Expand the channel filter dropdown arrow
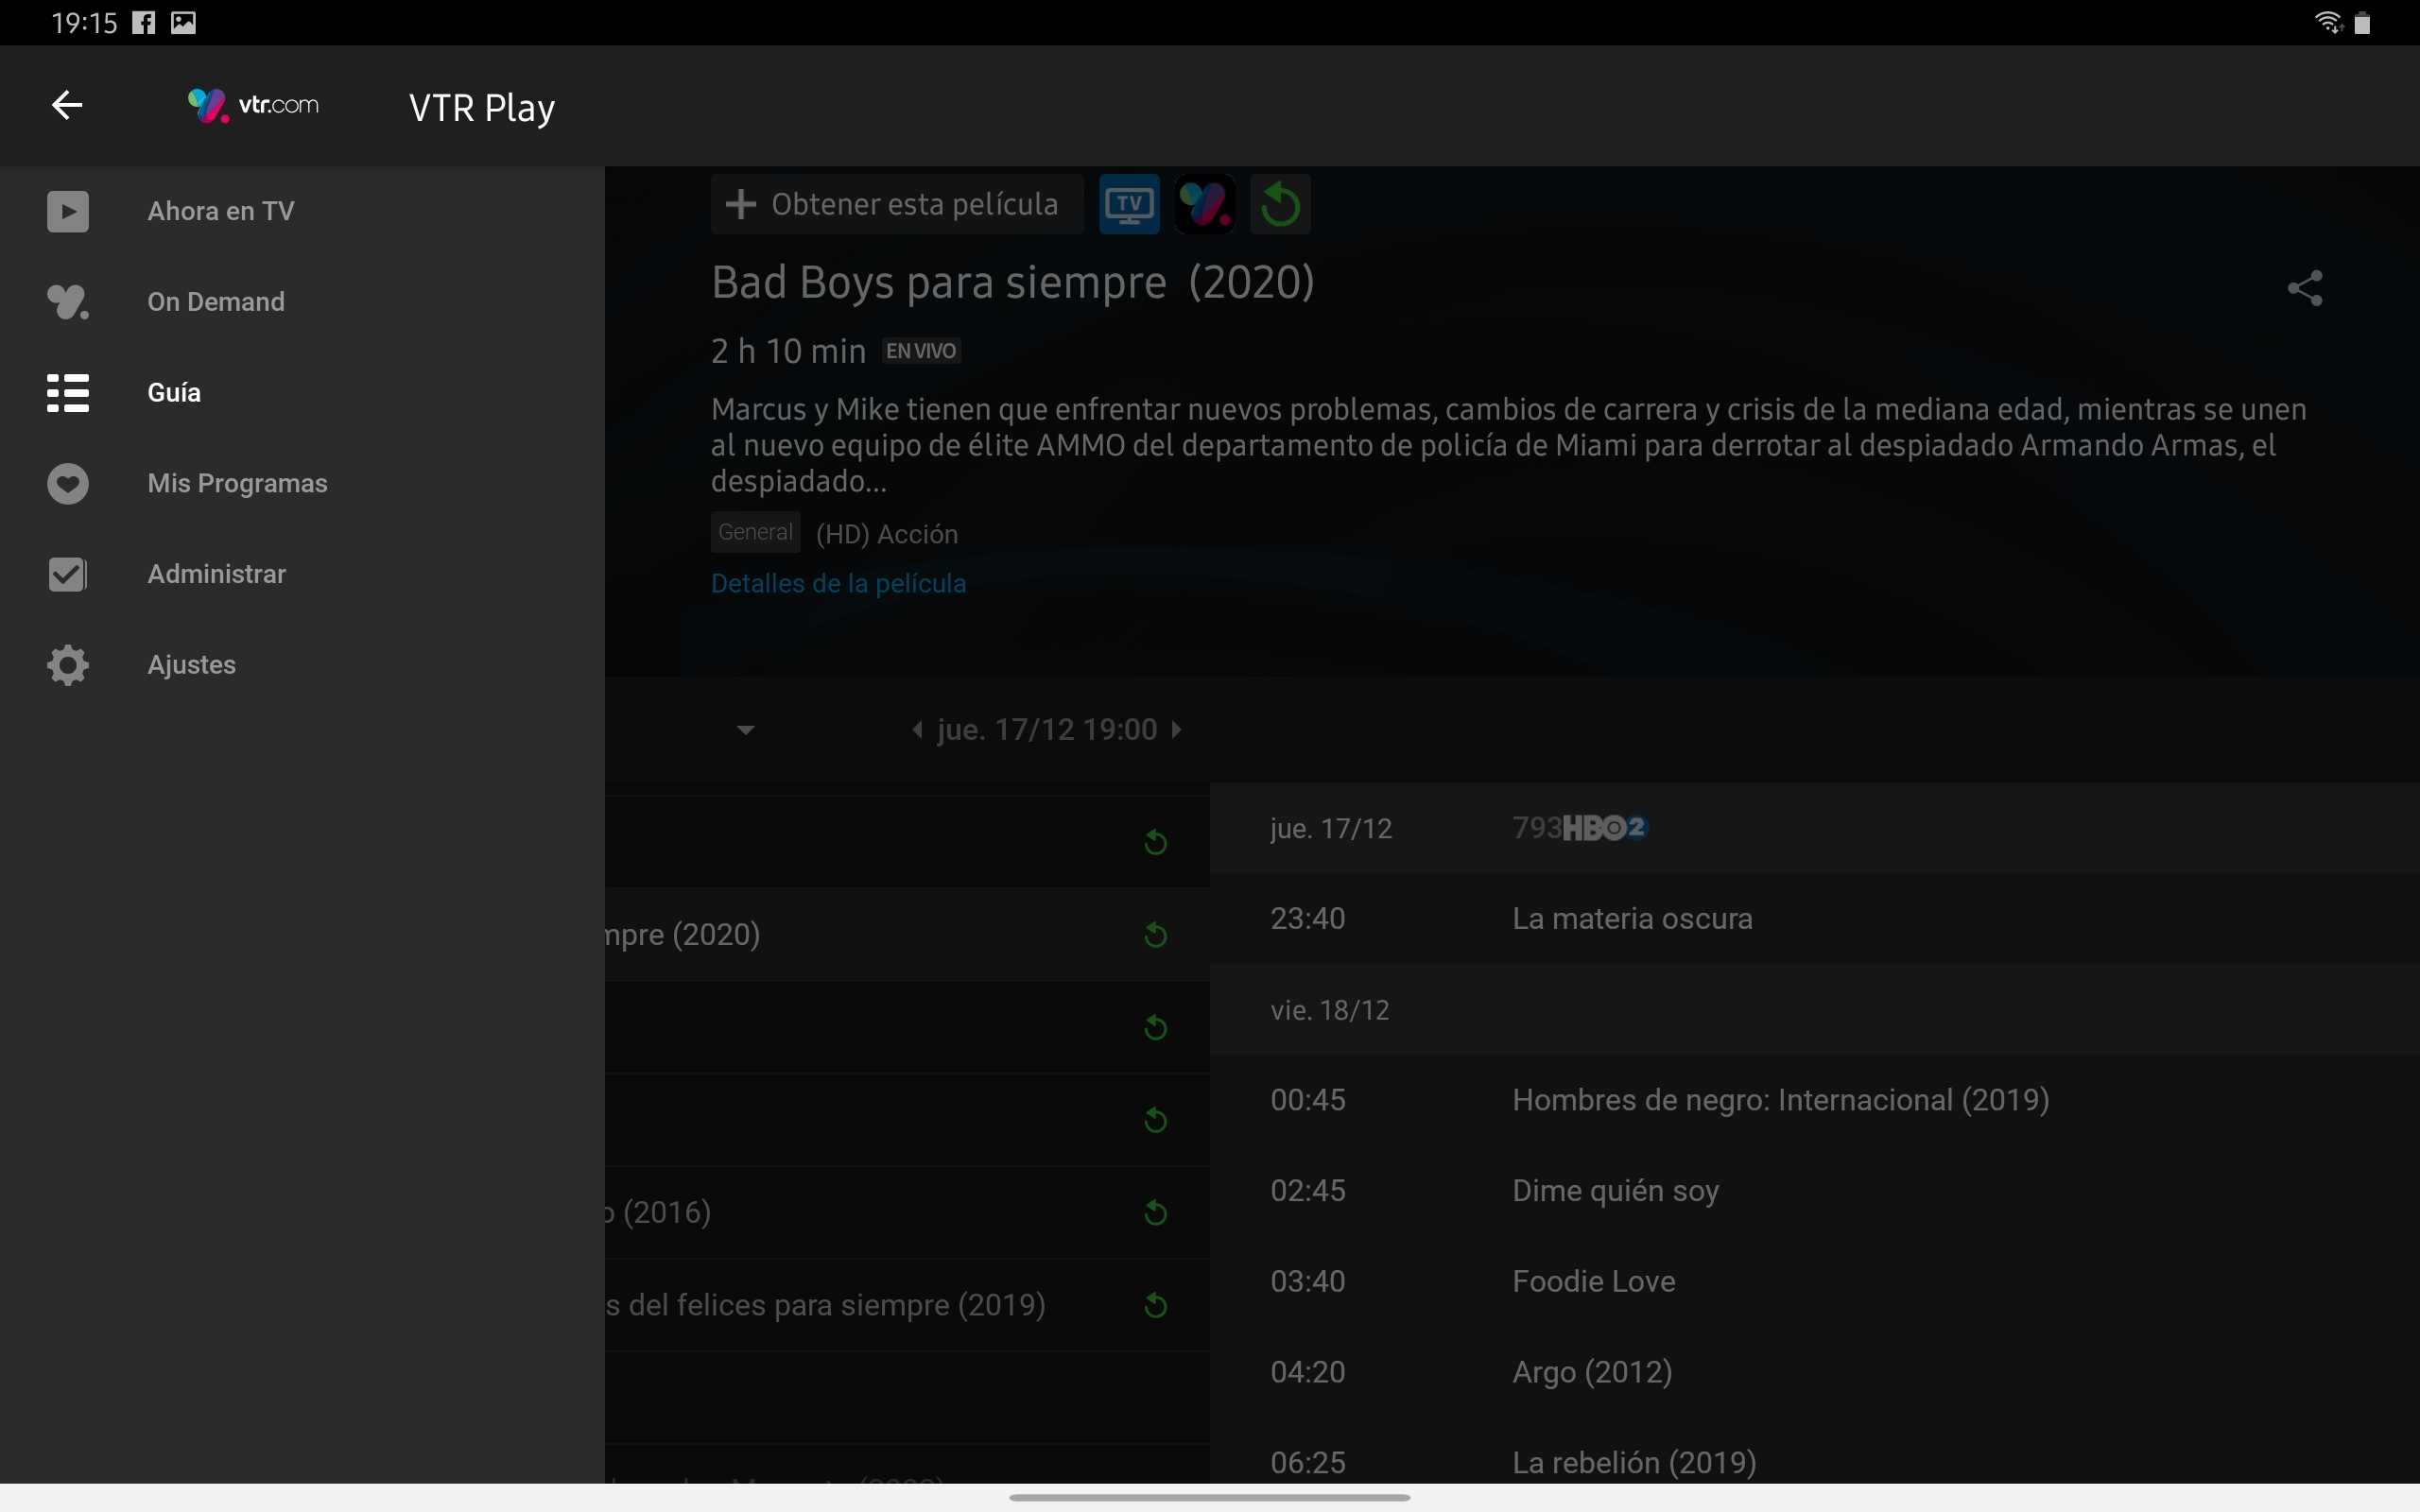This screenshot has width=2420, height=1512. pyautogui.click(x=745, y=730)
